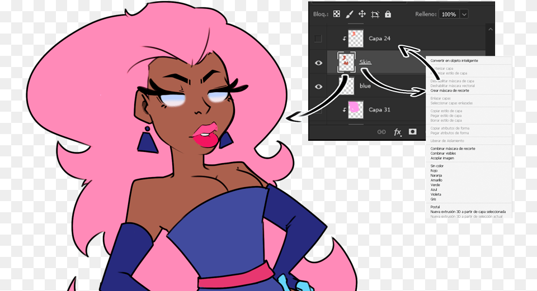
Task: Hide the Skin layer eye icon
Action: pyautogui.click(x=318, y=63)
